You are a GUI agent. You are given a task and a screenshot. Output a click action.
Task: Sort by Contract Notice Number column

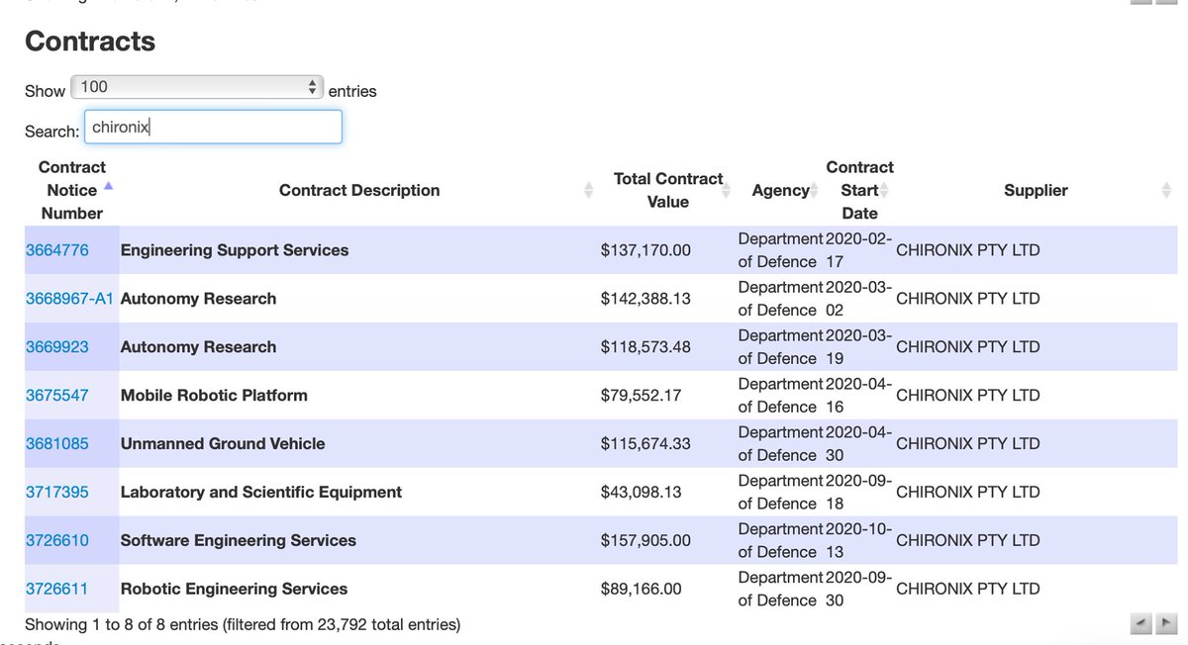coord(71,190)
